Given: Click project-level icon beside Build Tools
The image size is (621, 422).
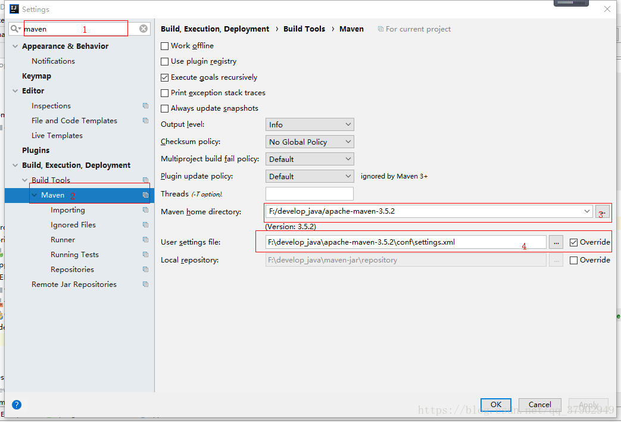Looking at the screenshot, I should (145, 180).
